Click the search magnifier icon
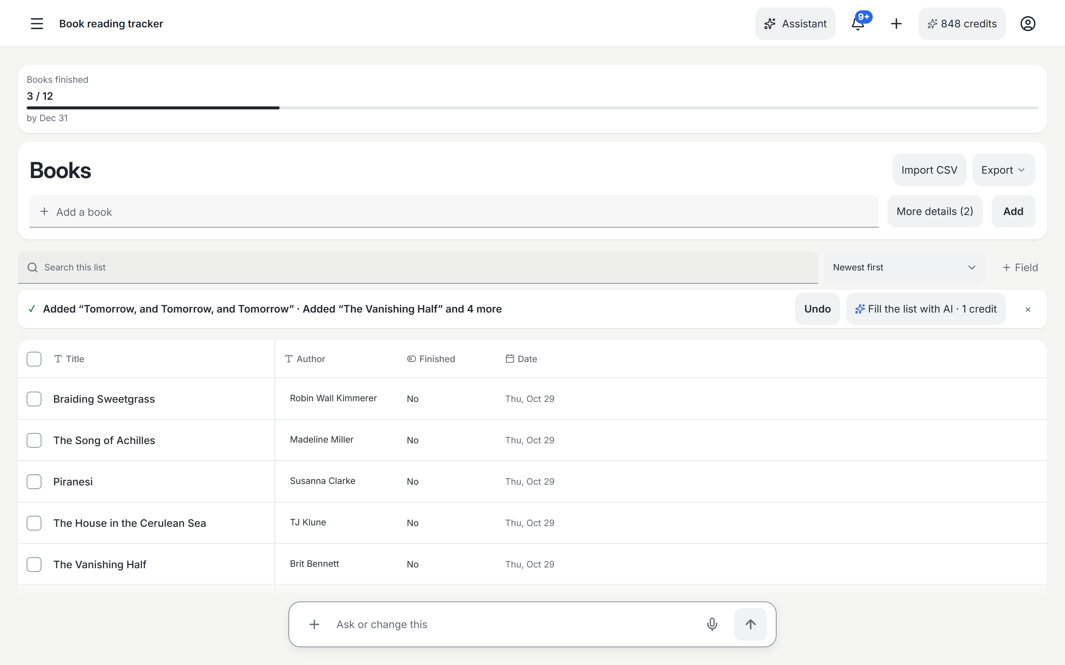Image resolution: width=1065 pixels, height=665 pixels. pyautogui.click(x=33, y=267)
